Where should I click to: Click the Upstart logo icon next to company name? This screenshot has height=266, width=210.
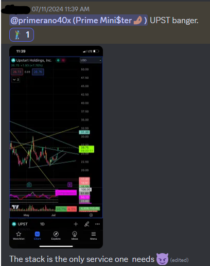tap(13, 60)
